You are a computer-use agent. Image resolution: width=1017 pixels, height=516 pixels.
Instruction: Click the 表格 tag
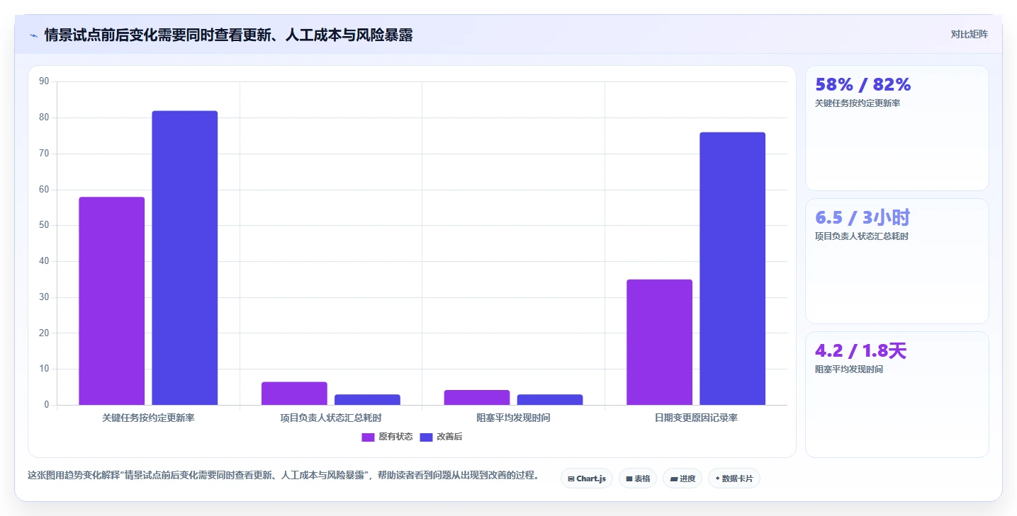638,478
